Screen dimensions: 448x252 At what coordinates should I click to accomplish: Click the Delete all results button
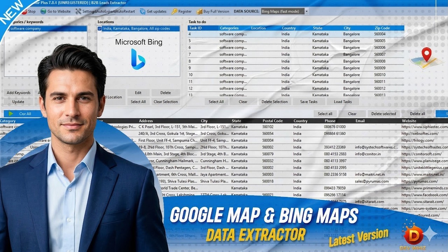418,114
